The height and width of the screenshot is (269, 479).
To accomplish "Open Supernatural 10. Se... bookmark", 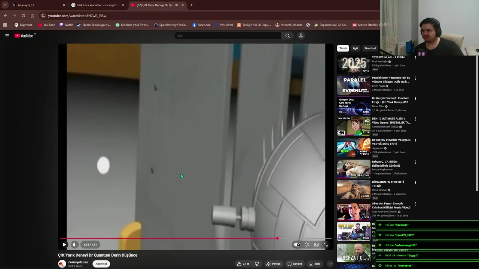I will [x=331, y=25].
